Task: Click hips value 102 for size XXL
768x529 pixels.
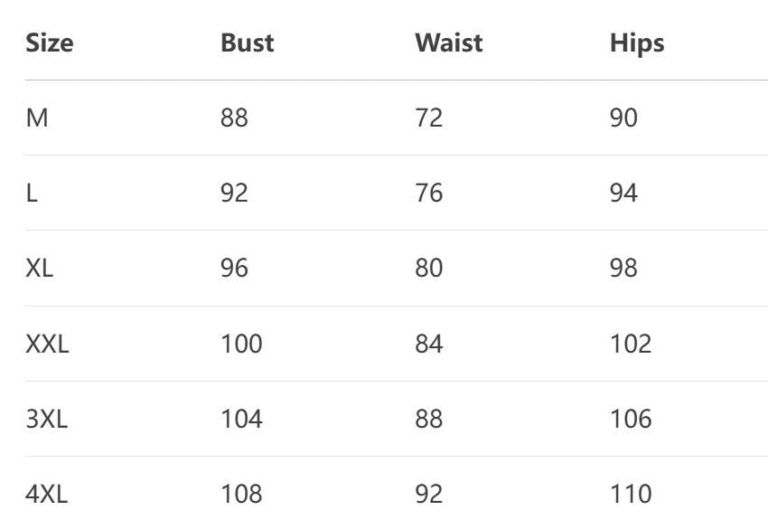Action: click(630, 344)
